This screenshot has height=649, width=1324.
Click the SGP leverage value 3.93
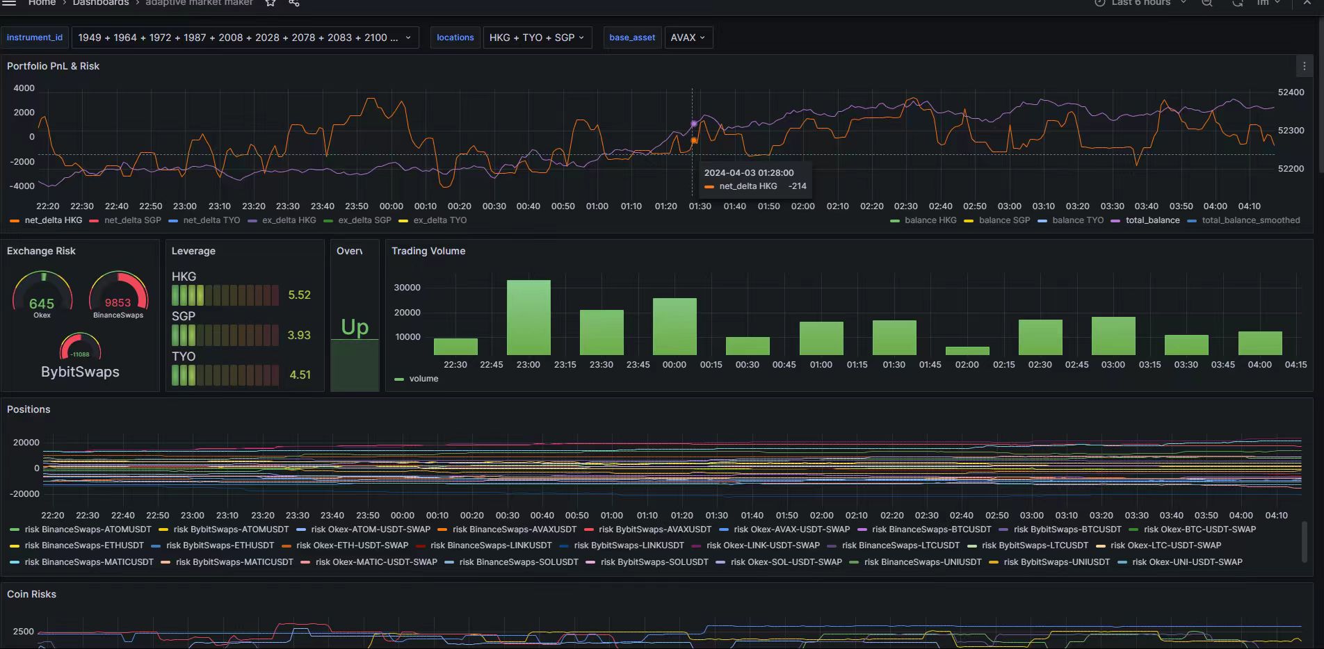pos(299,335)
